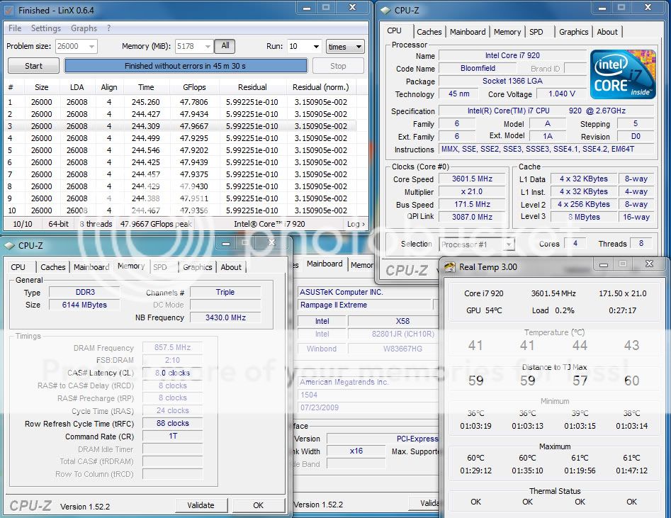
Task: Switch to CPU tab in CPU-Z Memory window
Action: (18, 267)
